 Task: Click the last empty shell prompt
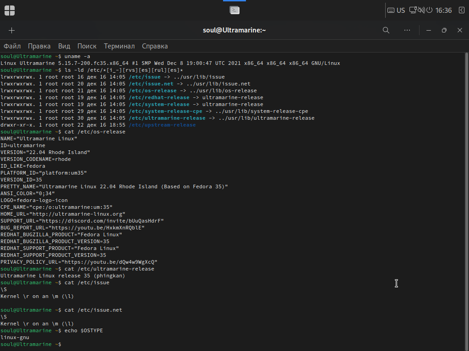[31, 345]
